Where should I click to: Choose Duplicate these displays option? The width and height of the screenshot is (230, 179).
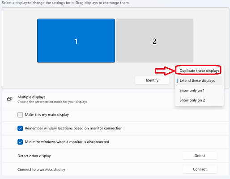pyautogui.click(x=199, y=71)
